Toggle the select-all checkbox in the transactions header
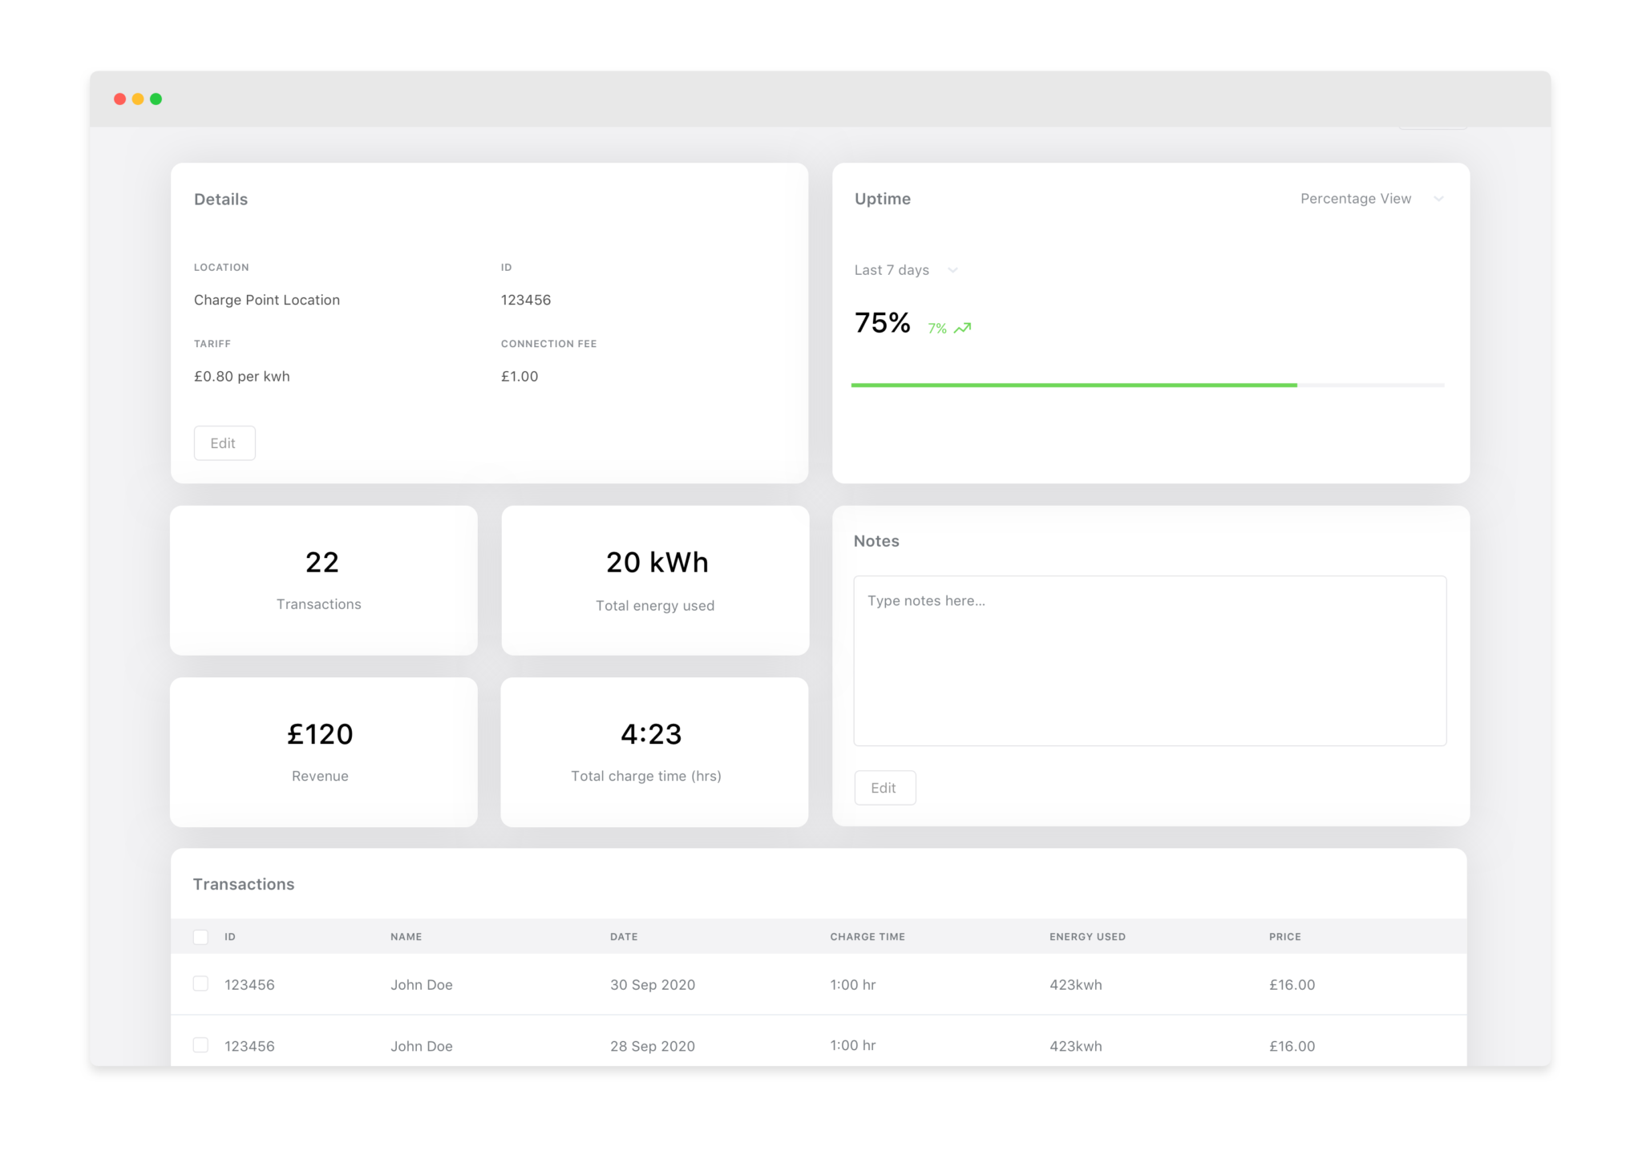Screen dimensions: 1642x1167 pos(200,936)
